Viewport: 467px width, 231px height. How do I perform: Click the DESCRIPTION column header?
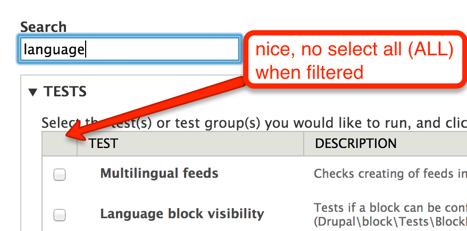(355, 144)
